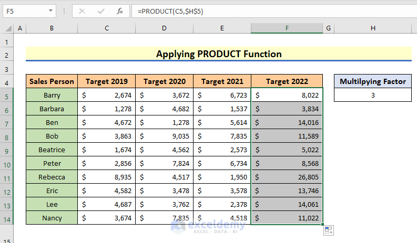
Task: Select Ben's Target 2021 cell 5,614
Action: pyautogui.click(x=222, y=122)
